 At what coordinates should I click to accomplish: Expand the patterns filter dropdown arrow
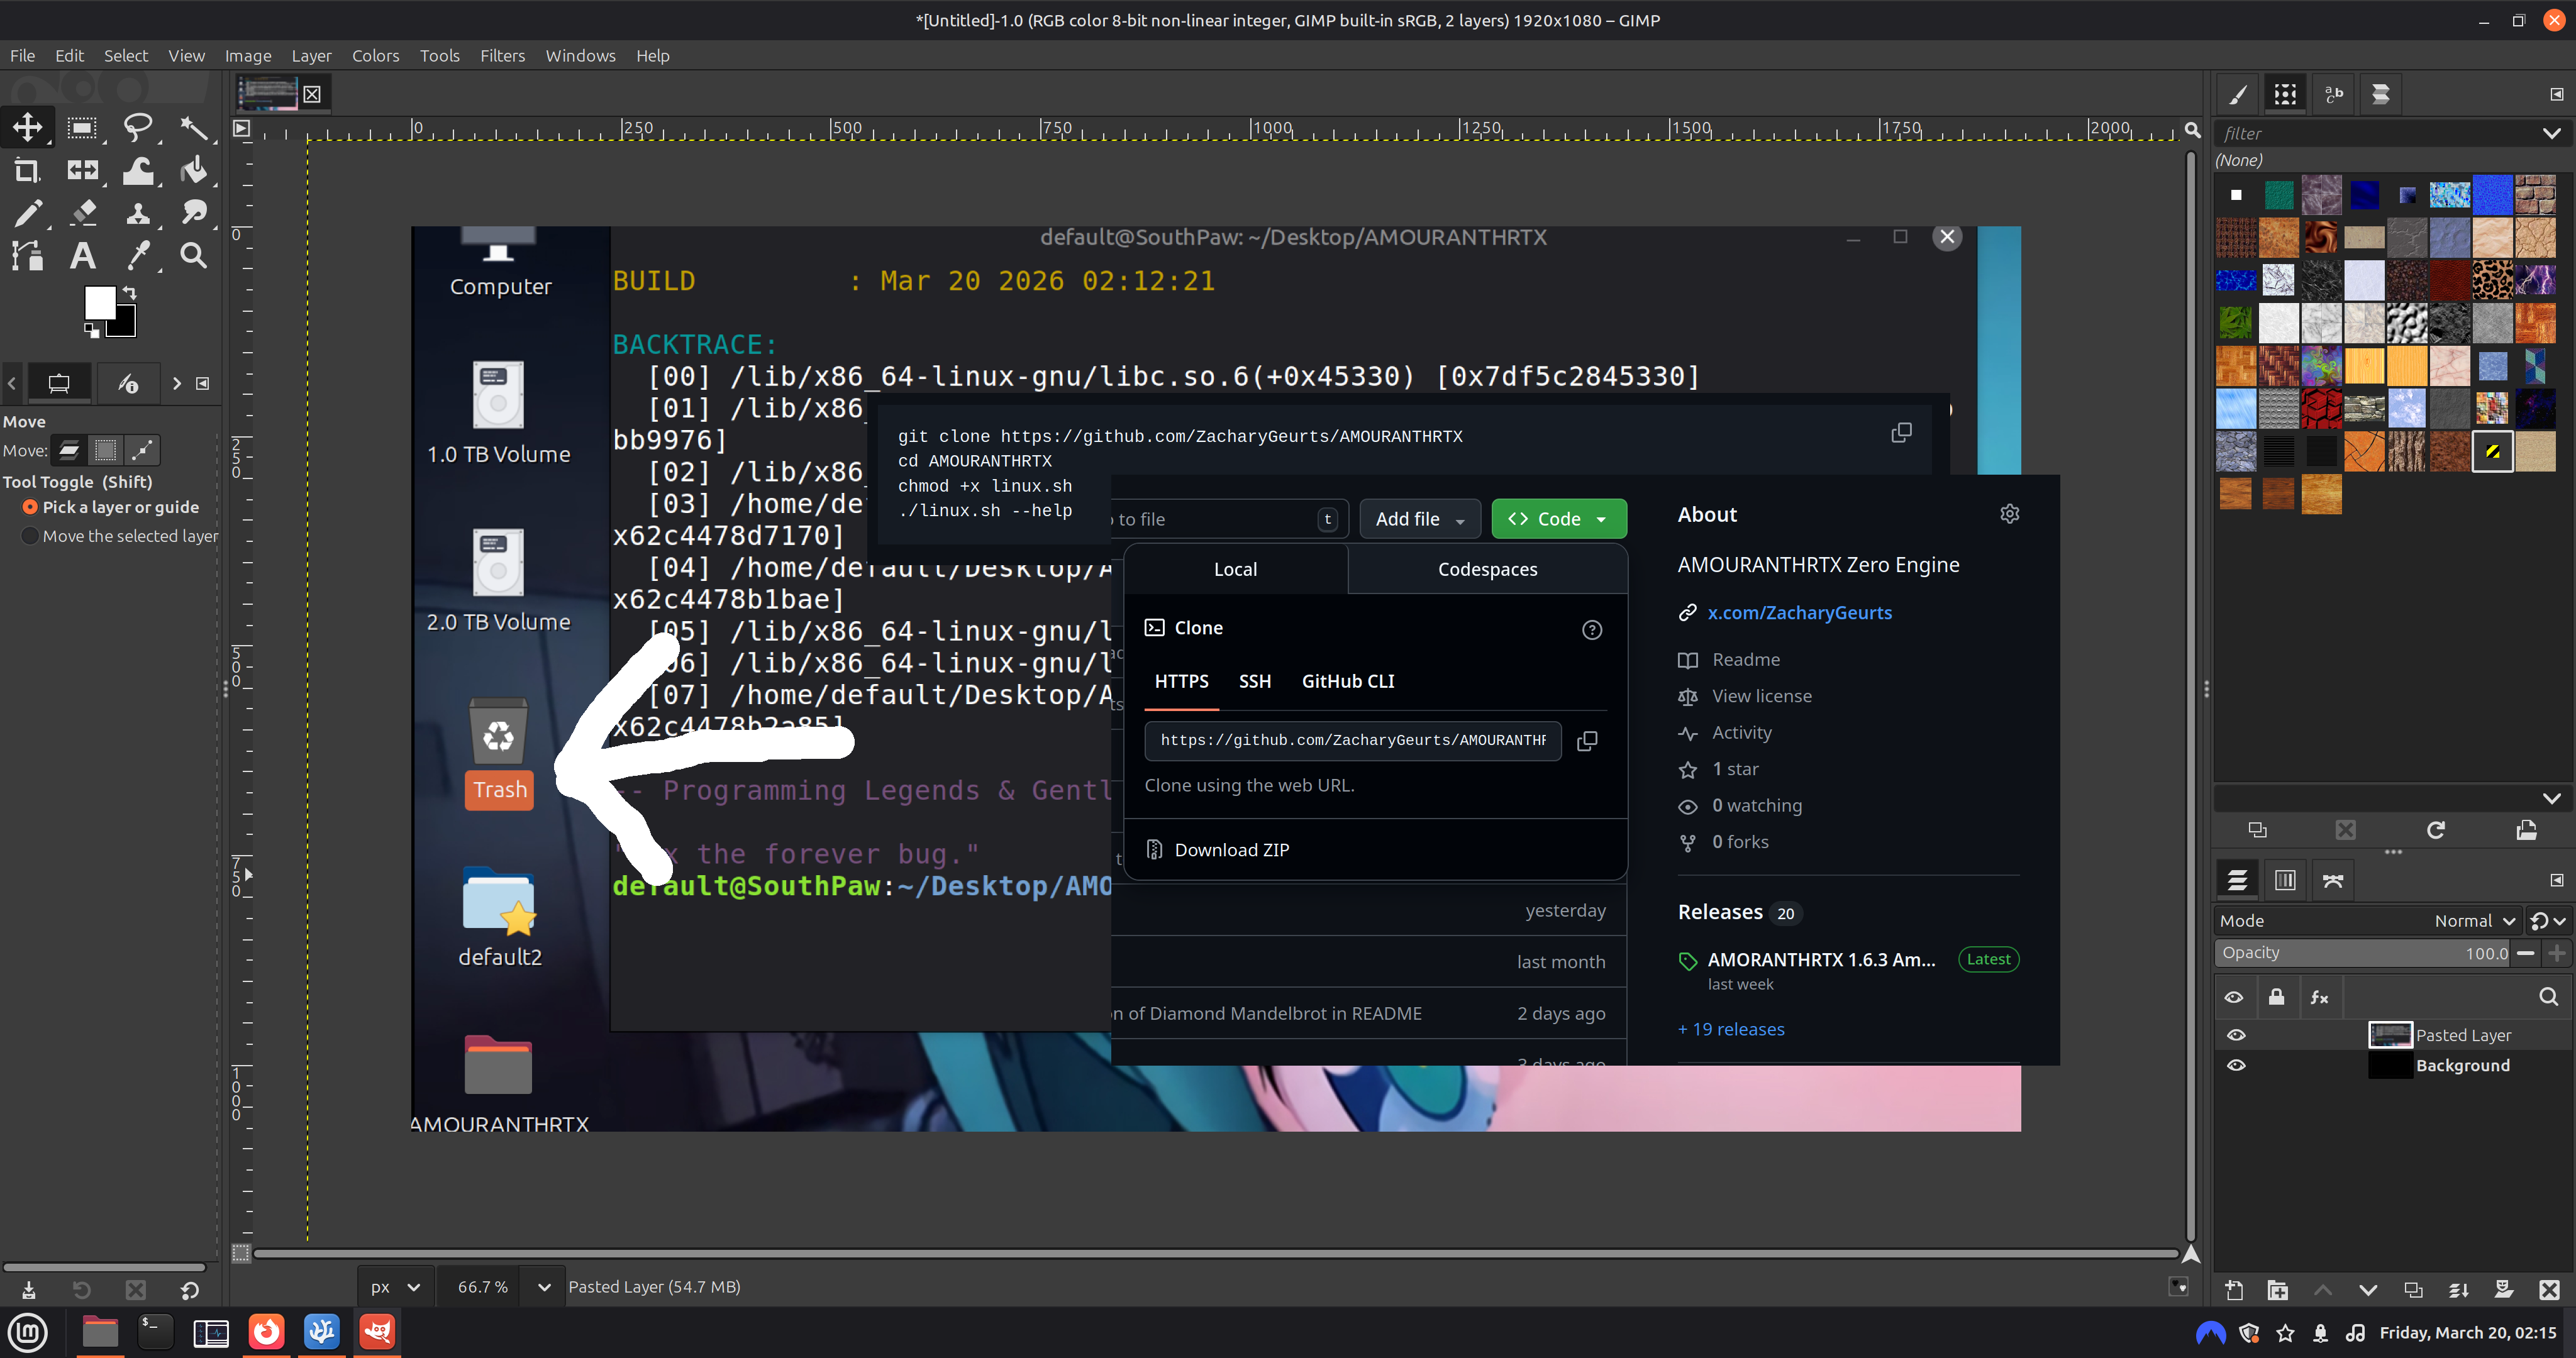click(x=2551, y=133)
